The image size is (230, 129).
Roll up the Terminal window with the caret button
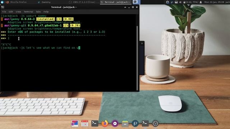tap(125, 7)
